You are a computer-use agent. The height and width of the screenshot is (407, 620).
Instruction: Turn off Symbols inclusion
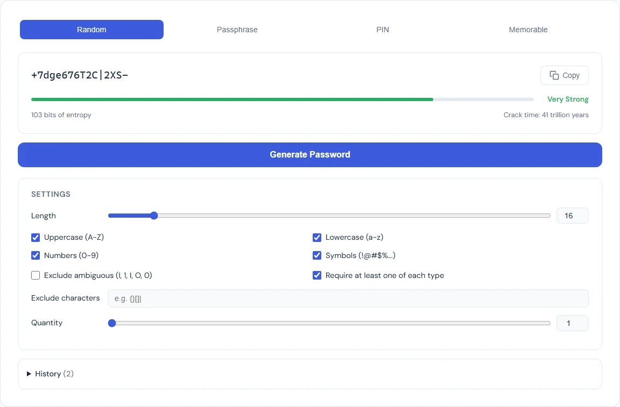click(x=317, y=255)
